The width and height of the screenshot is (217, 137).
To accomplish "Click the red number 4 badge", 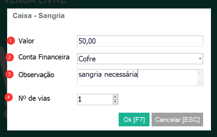I will [9, 97].
